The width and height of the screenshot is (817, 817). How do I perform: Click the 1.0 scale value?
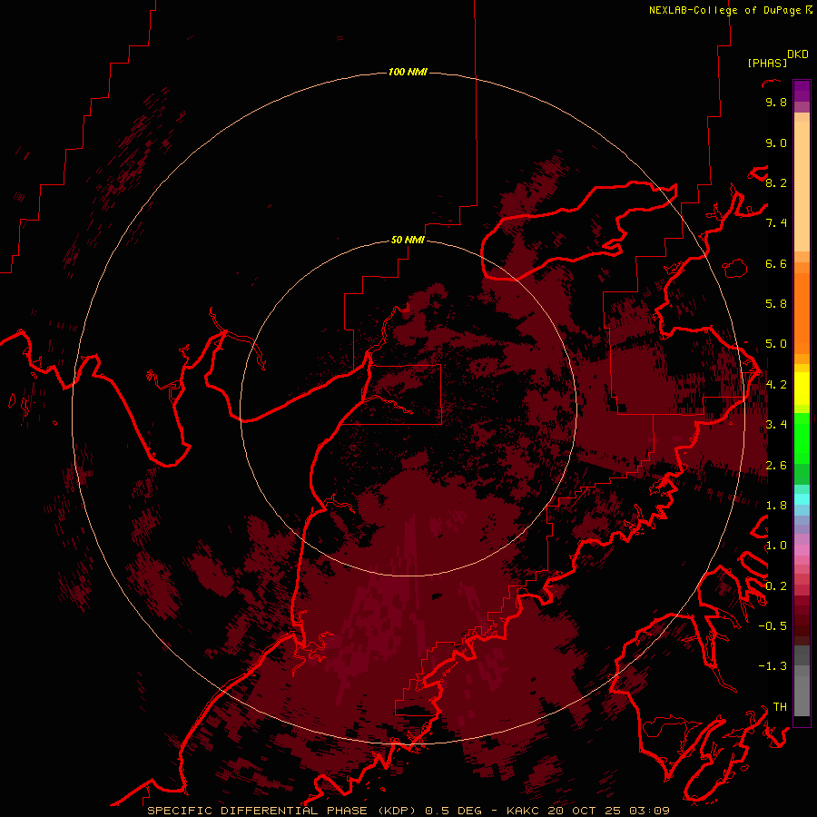(776, 546)
